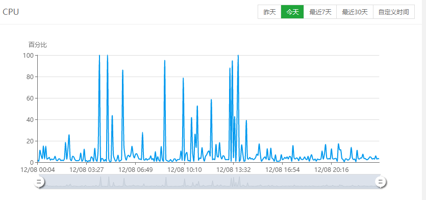Click the 12/08 20:16 axis label

[x=331, y=170]
